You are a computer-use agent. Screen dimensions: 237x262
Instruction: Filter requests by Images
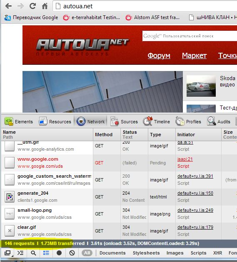(175, 253)
